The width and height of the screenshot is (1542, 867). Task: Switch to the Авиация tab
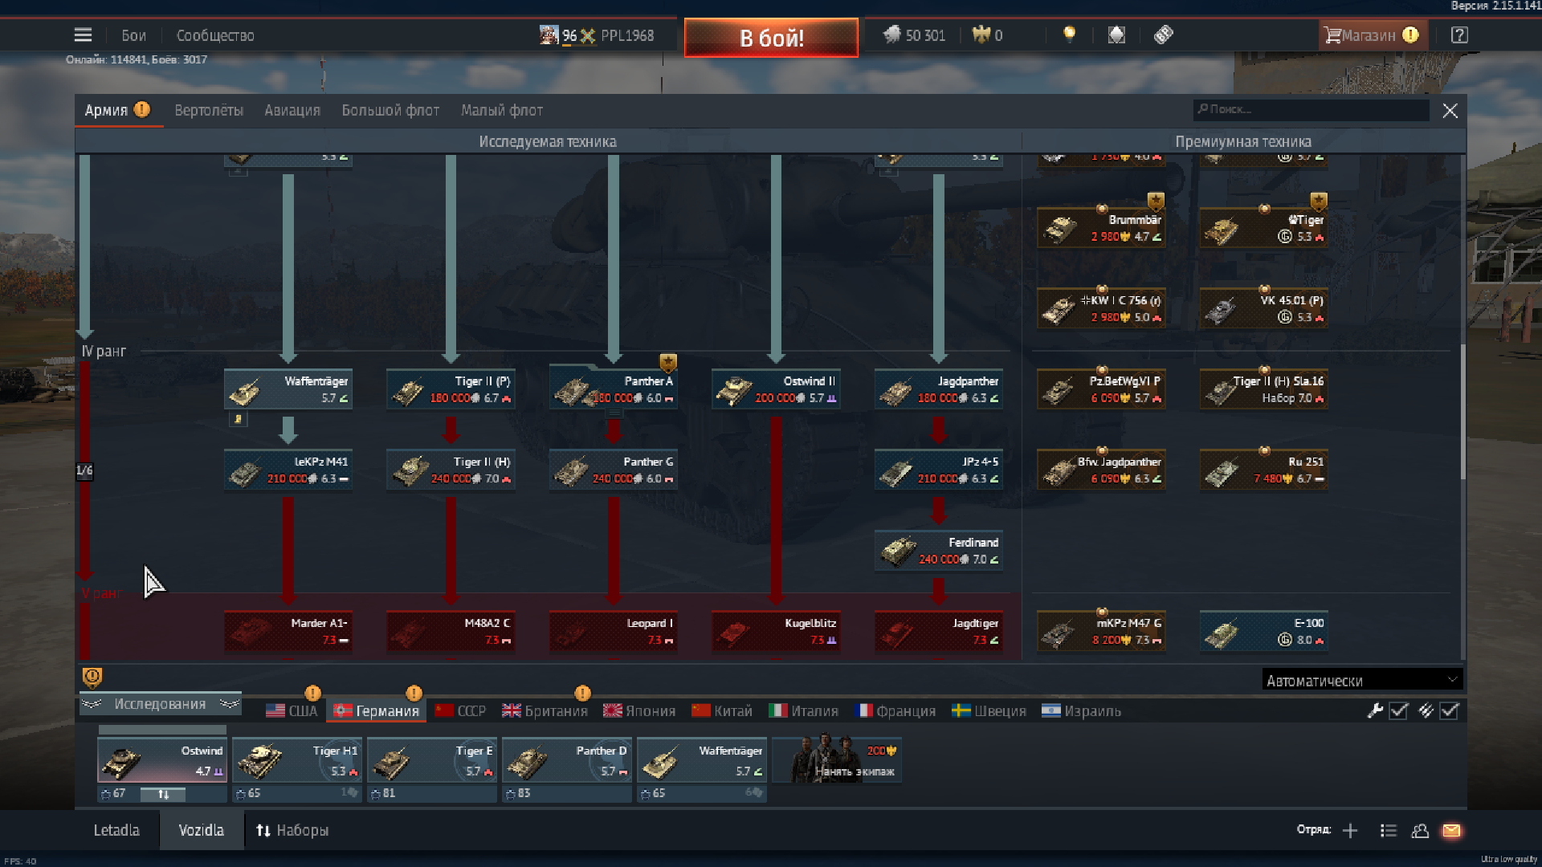292,110
